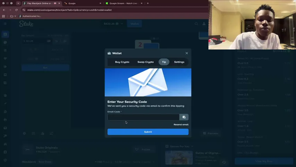The width and height of the screenshot is (296, 167).
Task: Open the tab search dropdown arrow
Action: point(18,3)
